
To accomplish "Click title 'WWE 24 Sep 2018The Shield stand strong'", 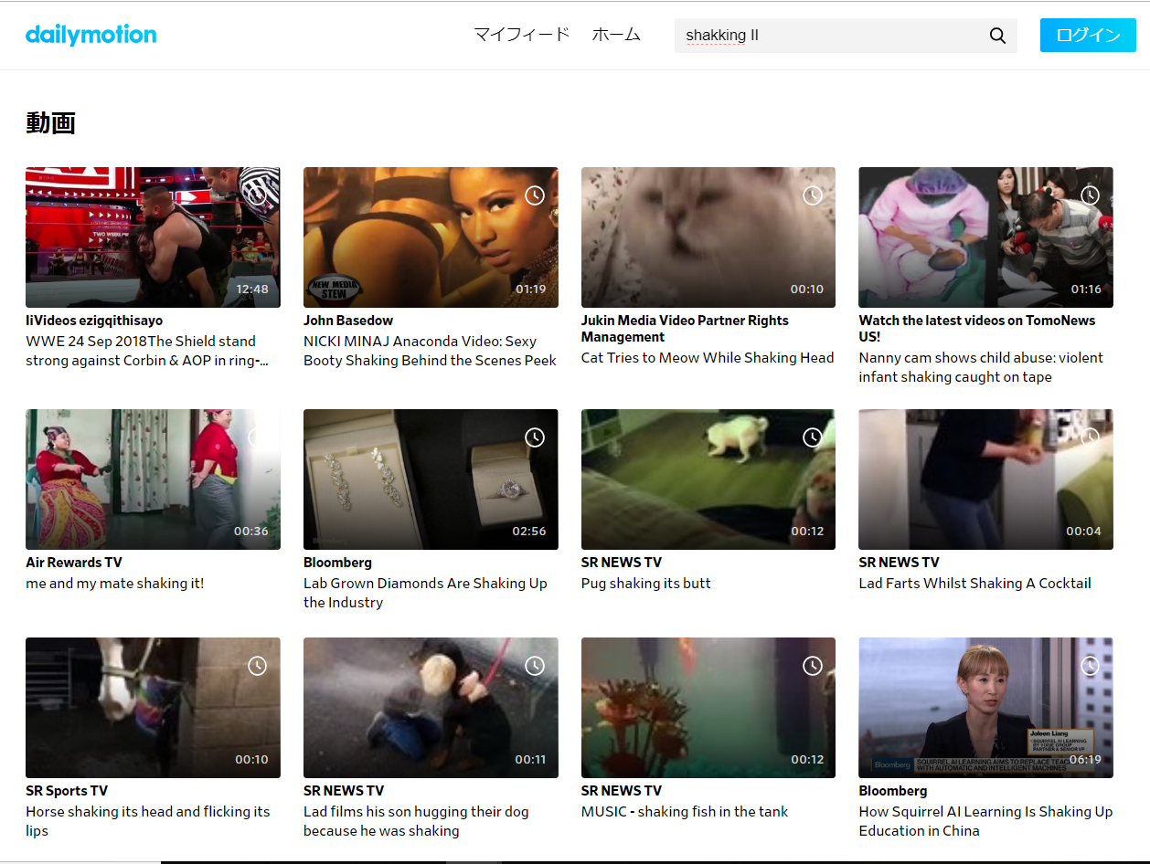I will [x=147, y=351].
